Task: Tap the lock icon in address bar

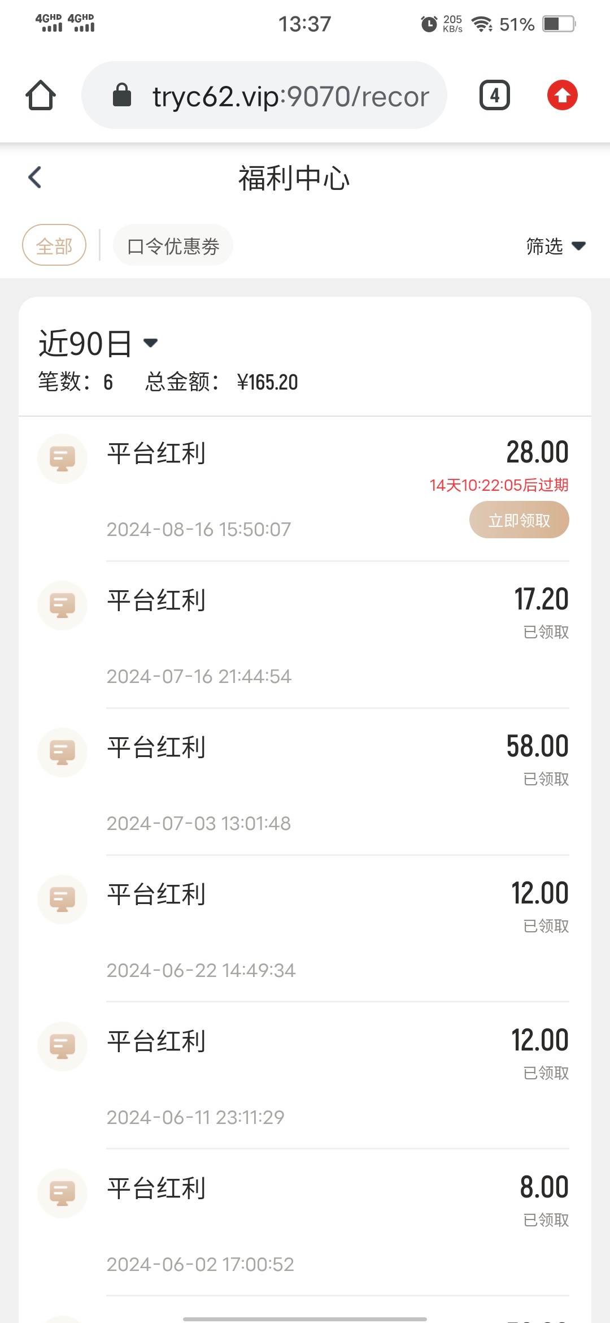Action: (122, 95)
